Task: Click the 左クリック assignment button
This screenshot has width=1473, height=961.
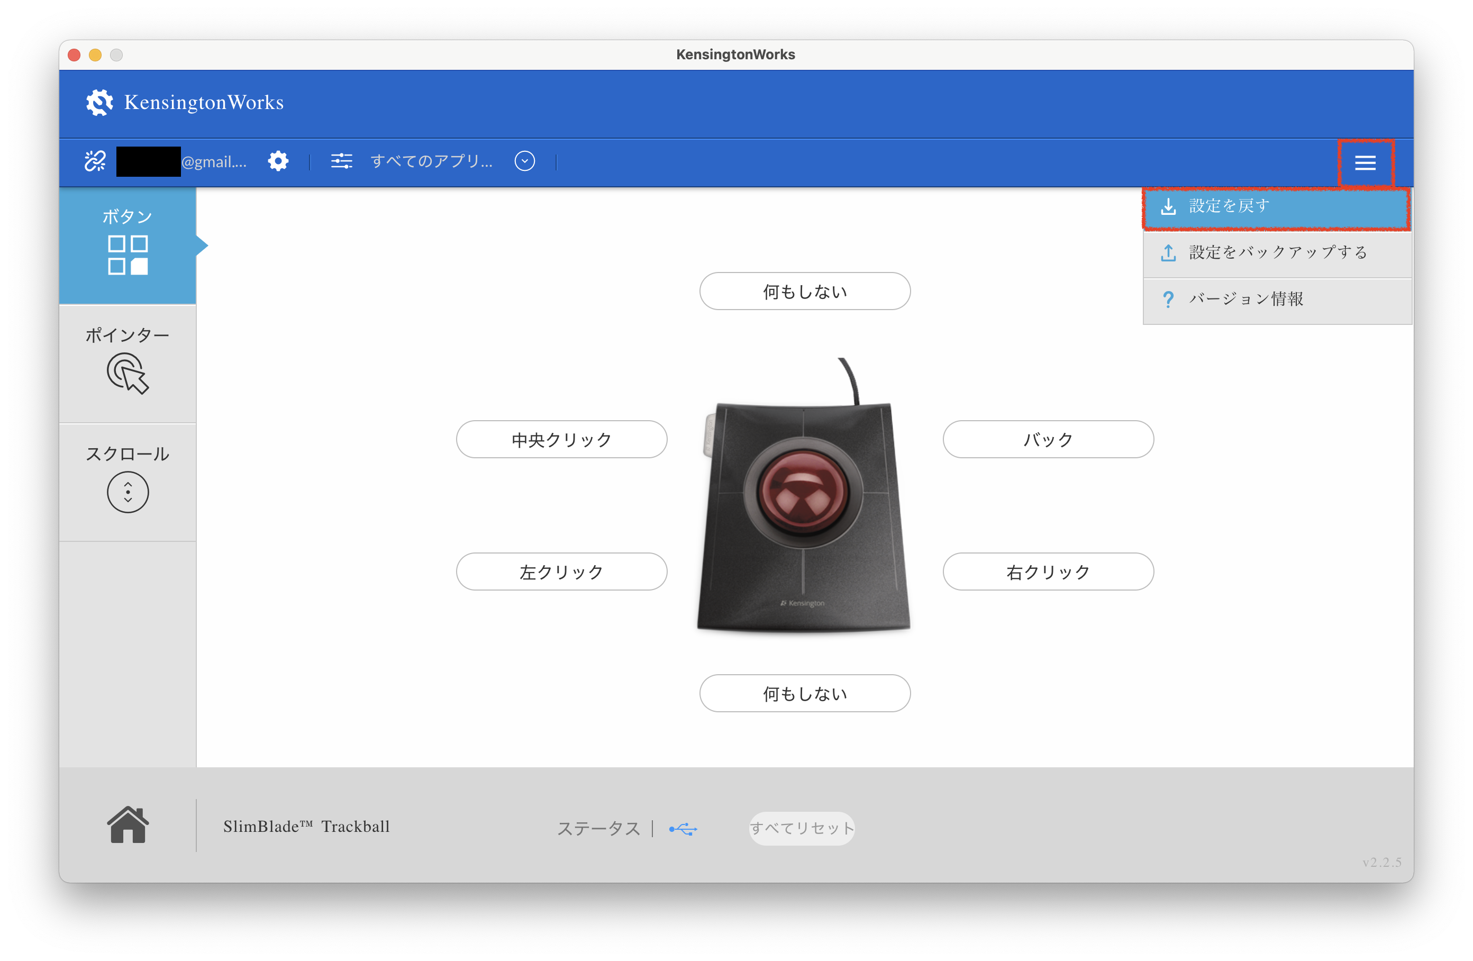Action: coord(561,572)
